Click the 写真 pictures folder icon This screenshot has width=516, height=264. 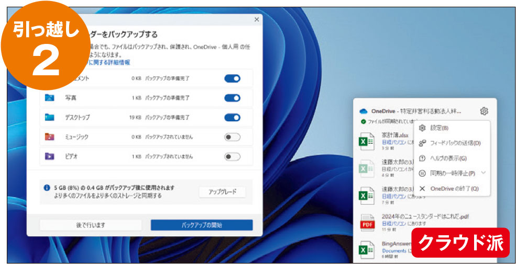click(x=49, y=98)
